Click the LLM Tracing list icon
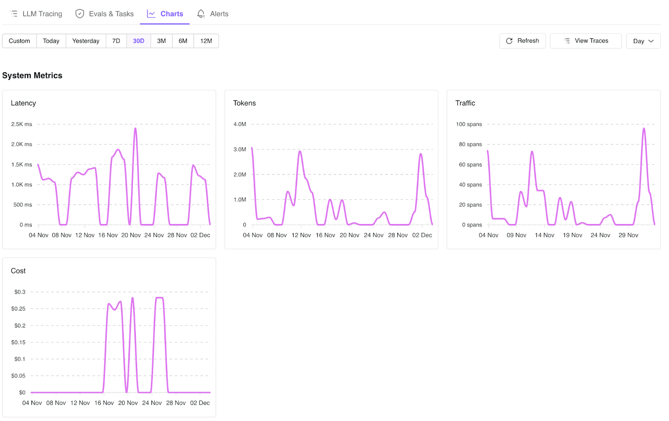 14,13
